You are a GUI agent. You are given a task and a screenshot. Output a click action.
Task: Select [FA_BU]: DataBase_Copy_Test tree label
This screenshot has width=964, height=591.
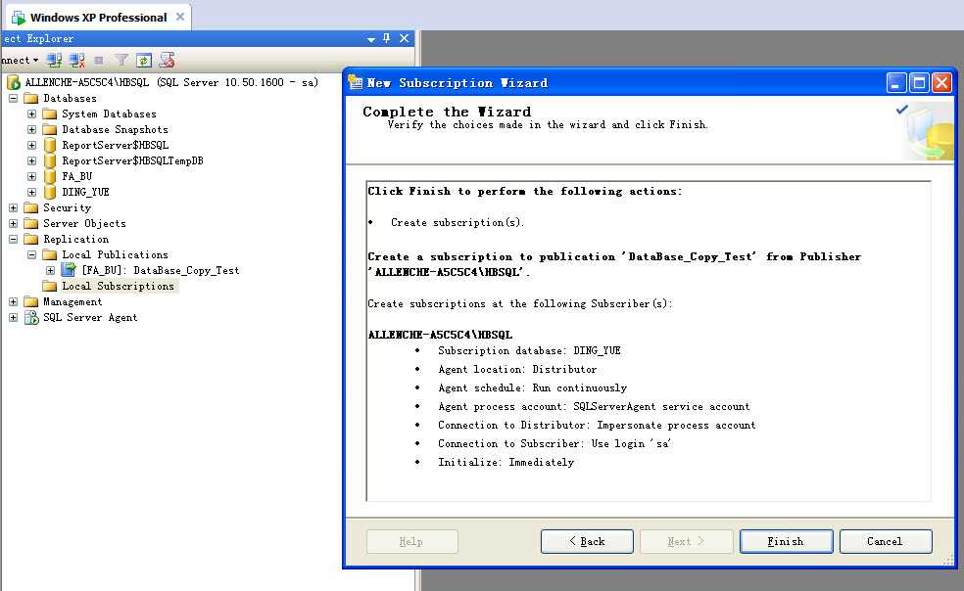pos(161,270)
